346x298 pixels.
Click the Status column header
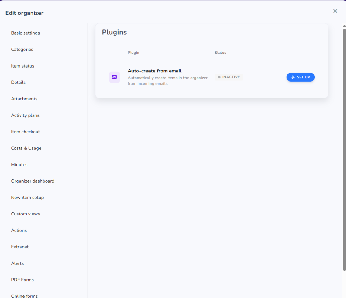coord(220,53)
